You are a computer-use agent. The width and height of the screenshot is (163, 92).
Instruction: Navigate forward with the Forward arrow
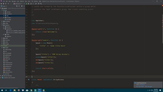click(11, 4)
